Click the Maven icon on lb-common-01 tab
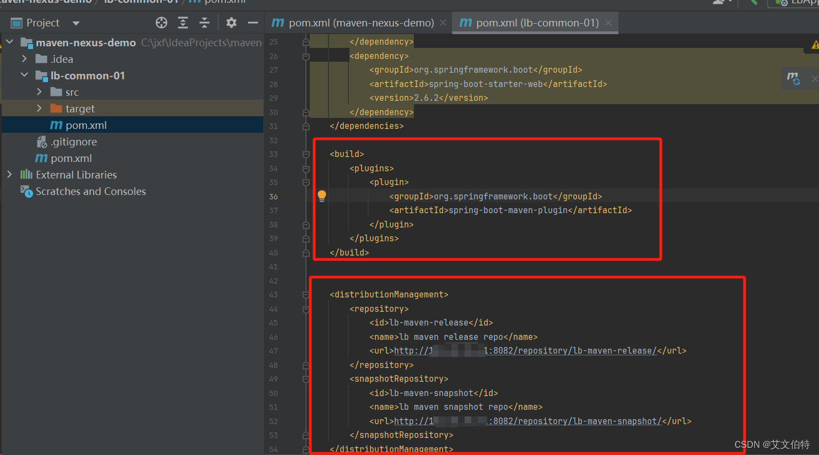This screenshot has height=455, width=819. coord(466,23)
